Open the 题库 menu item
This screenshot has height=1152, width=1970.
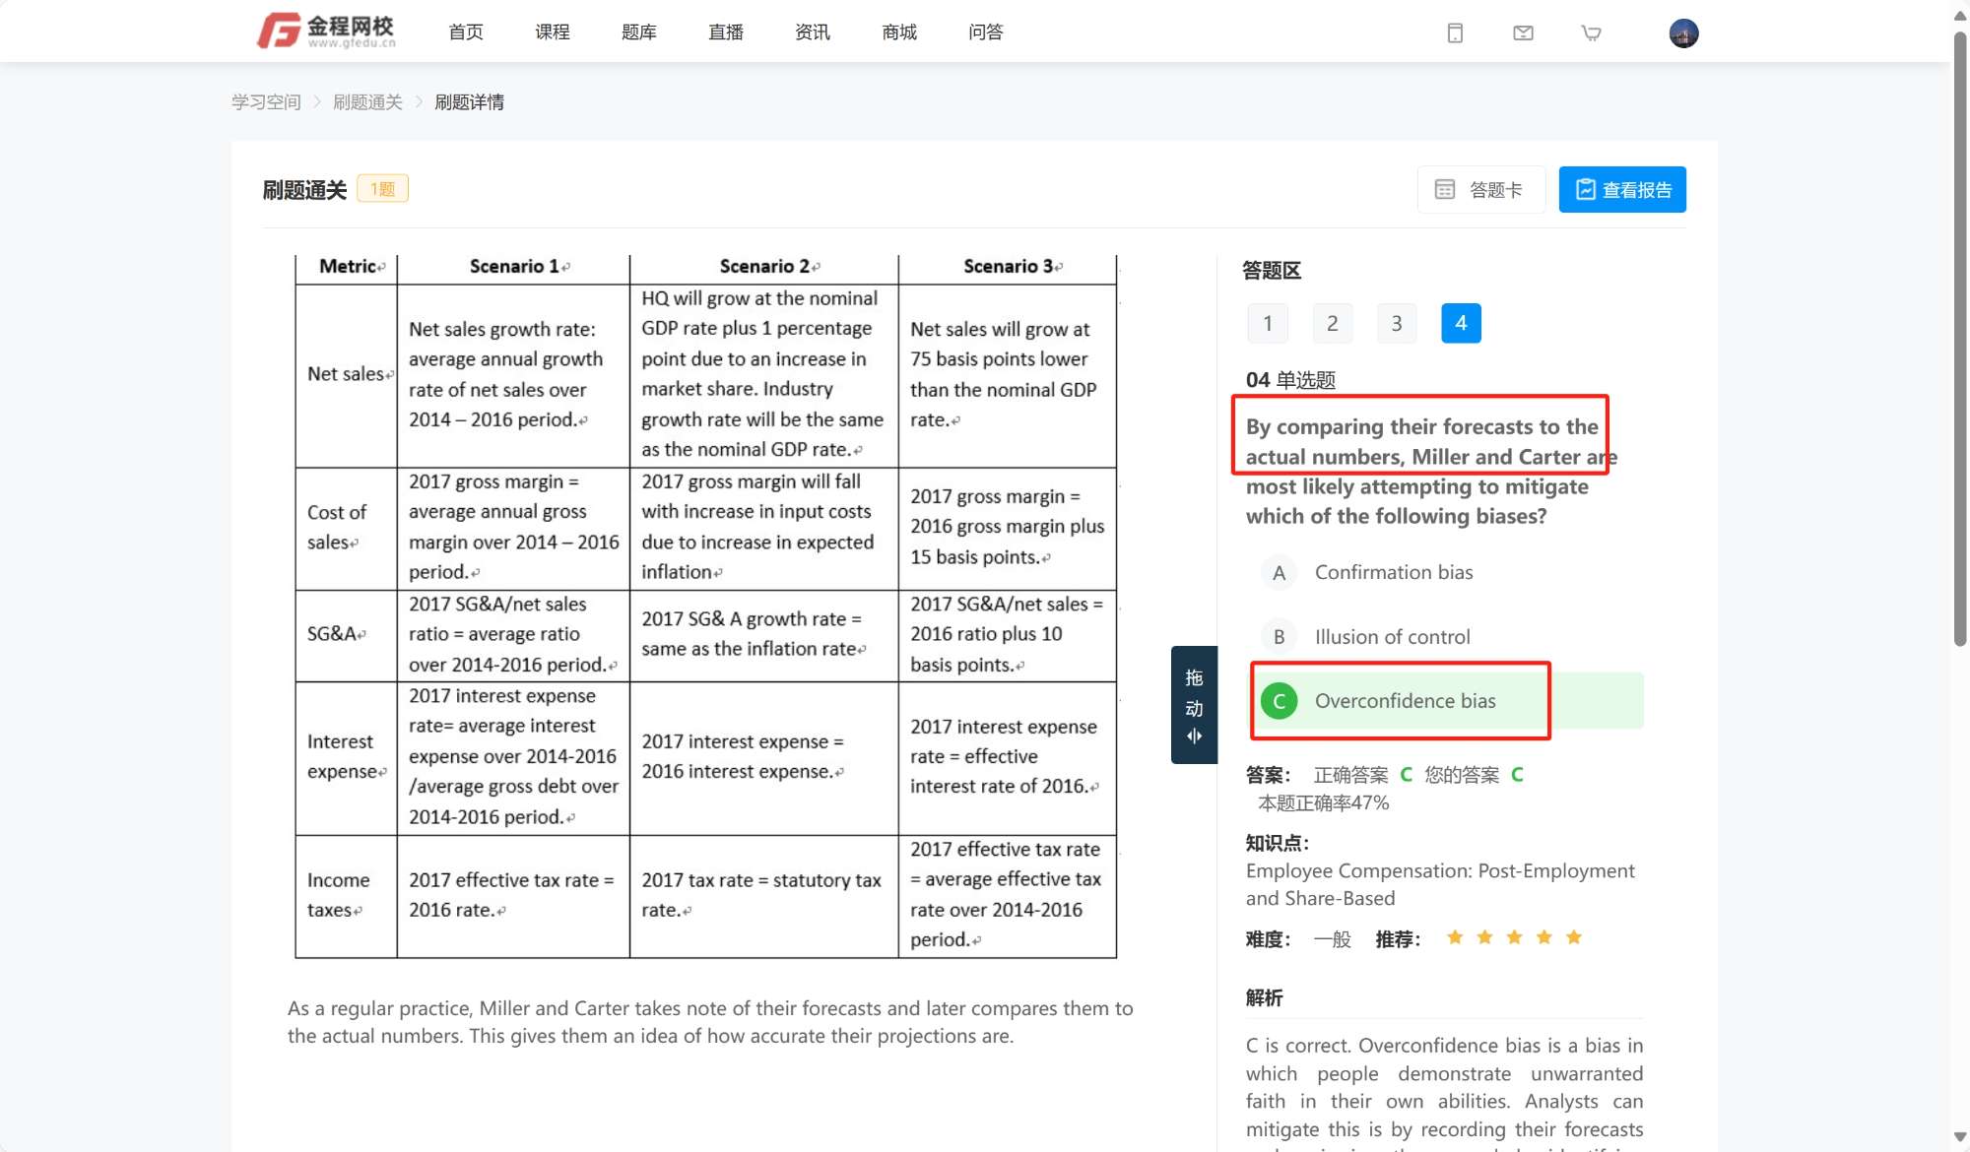coord(638,32)
